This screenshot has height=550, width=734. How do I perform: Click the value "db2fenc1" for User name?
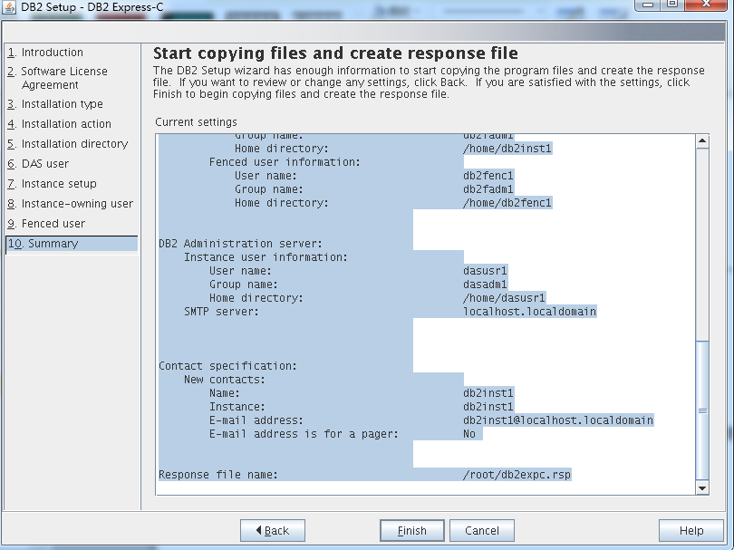click(488, 176)
